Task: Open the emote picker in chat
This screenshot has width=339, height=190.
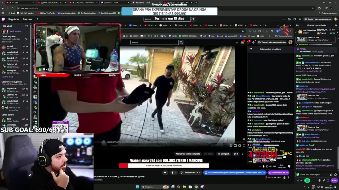Action: tap(335, 175)
